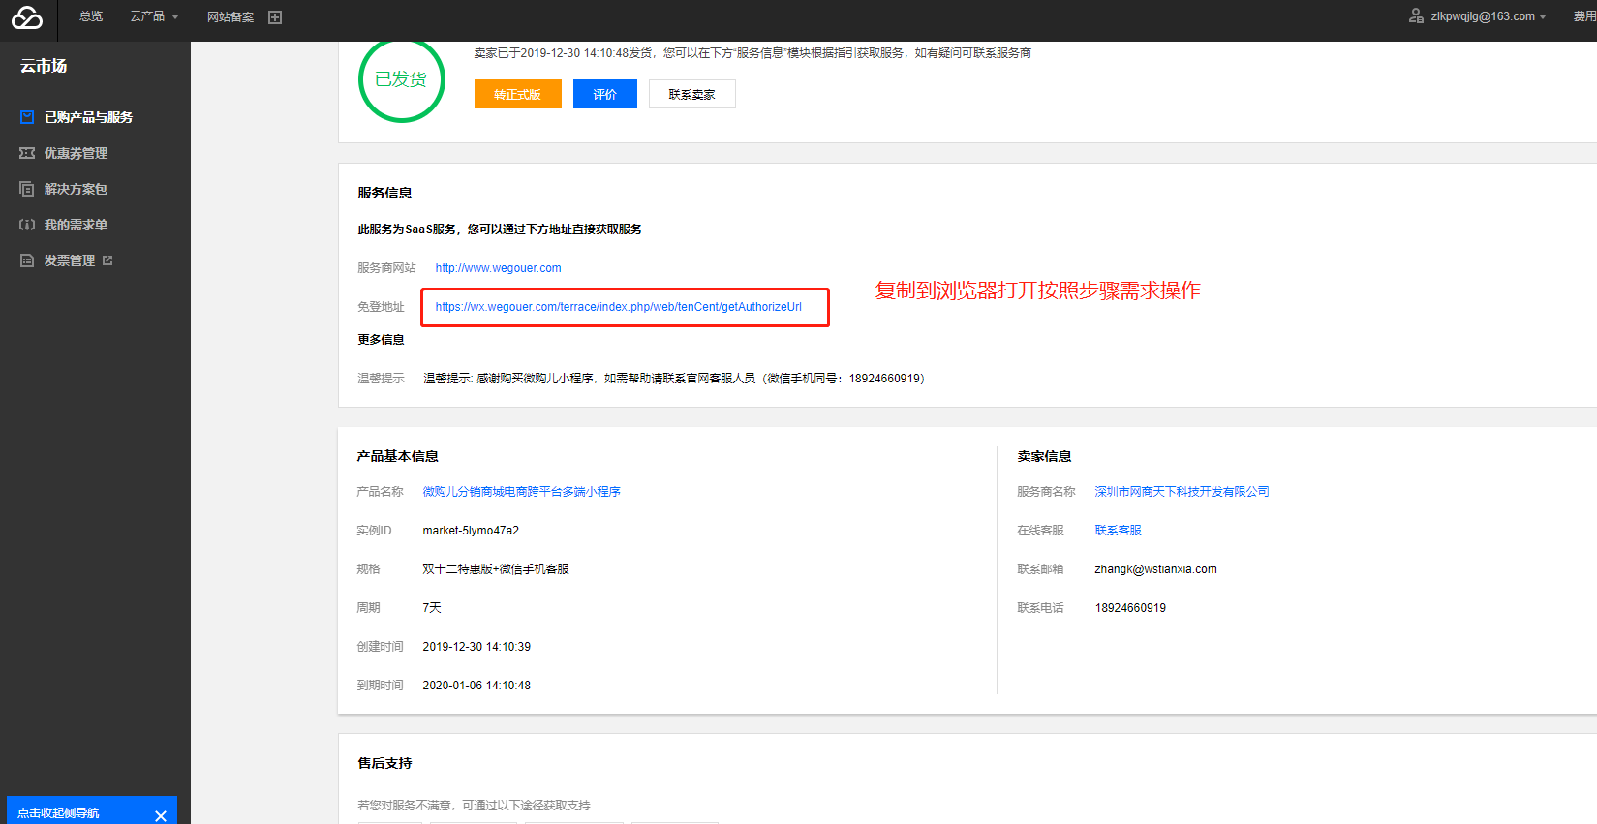Click the coupon icon beside 优惠券管理
Screen dimensions: 1597x824
point(27,153)
